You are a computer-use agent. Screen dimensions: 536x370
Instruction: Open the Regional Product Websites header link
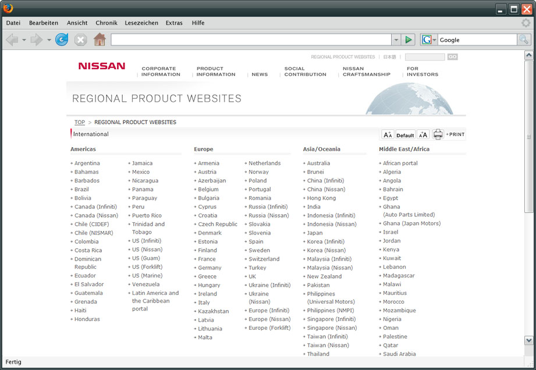(343, 56)
